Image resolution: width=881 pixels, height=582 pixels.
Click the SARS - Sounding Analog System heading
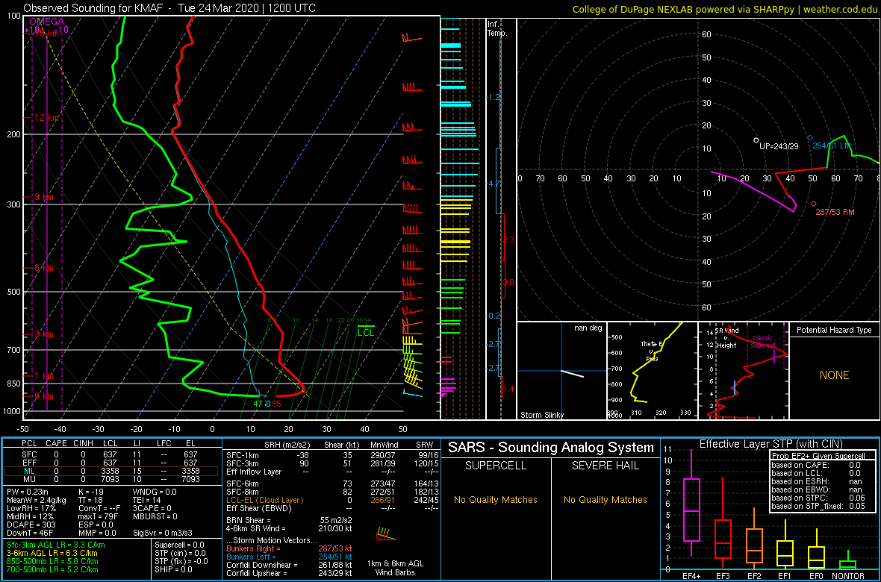point(551,448)
